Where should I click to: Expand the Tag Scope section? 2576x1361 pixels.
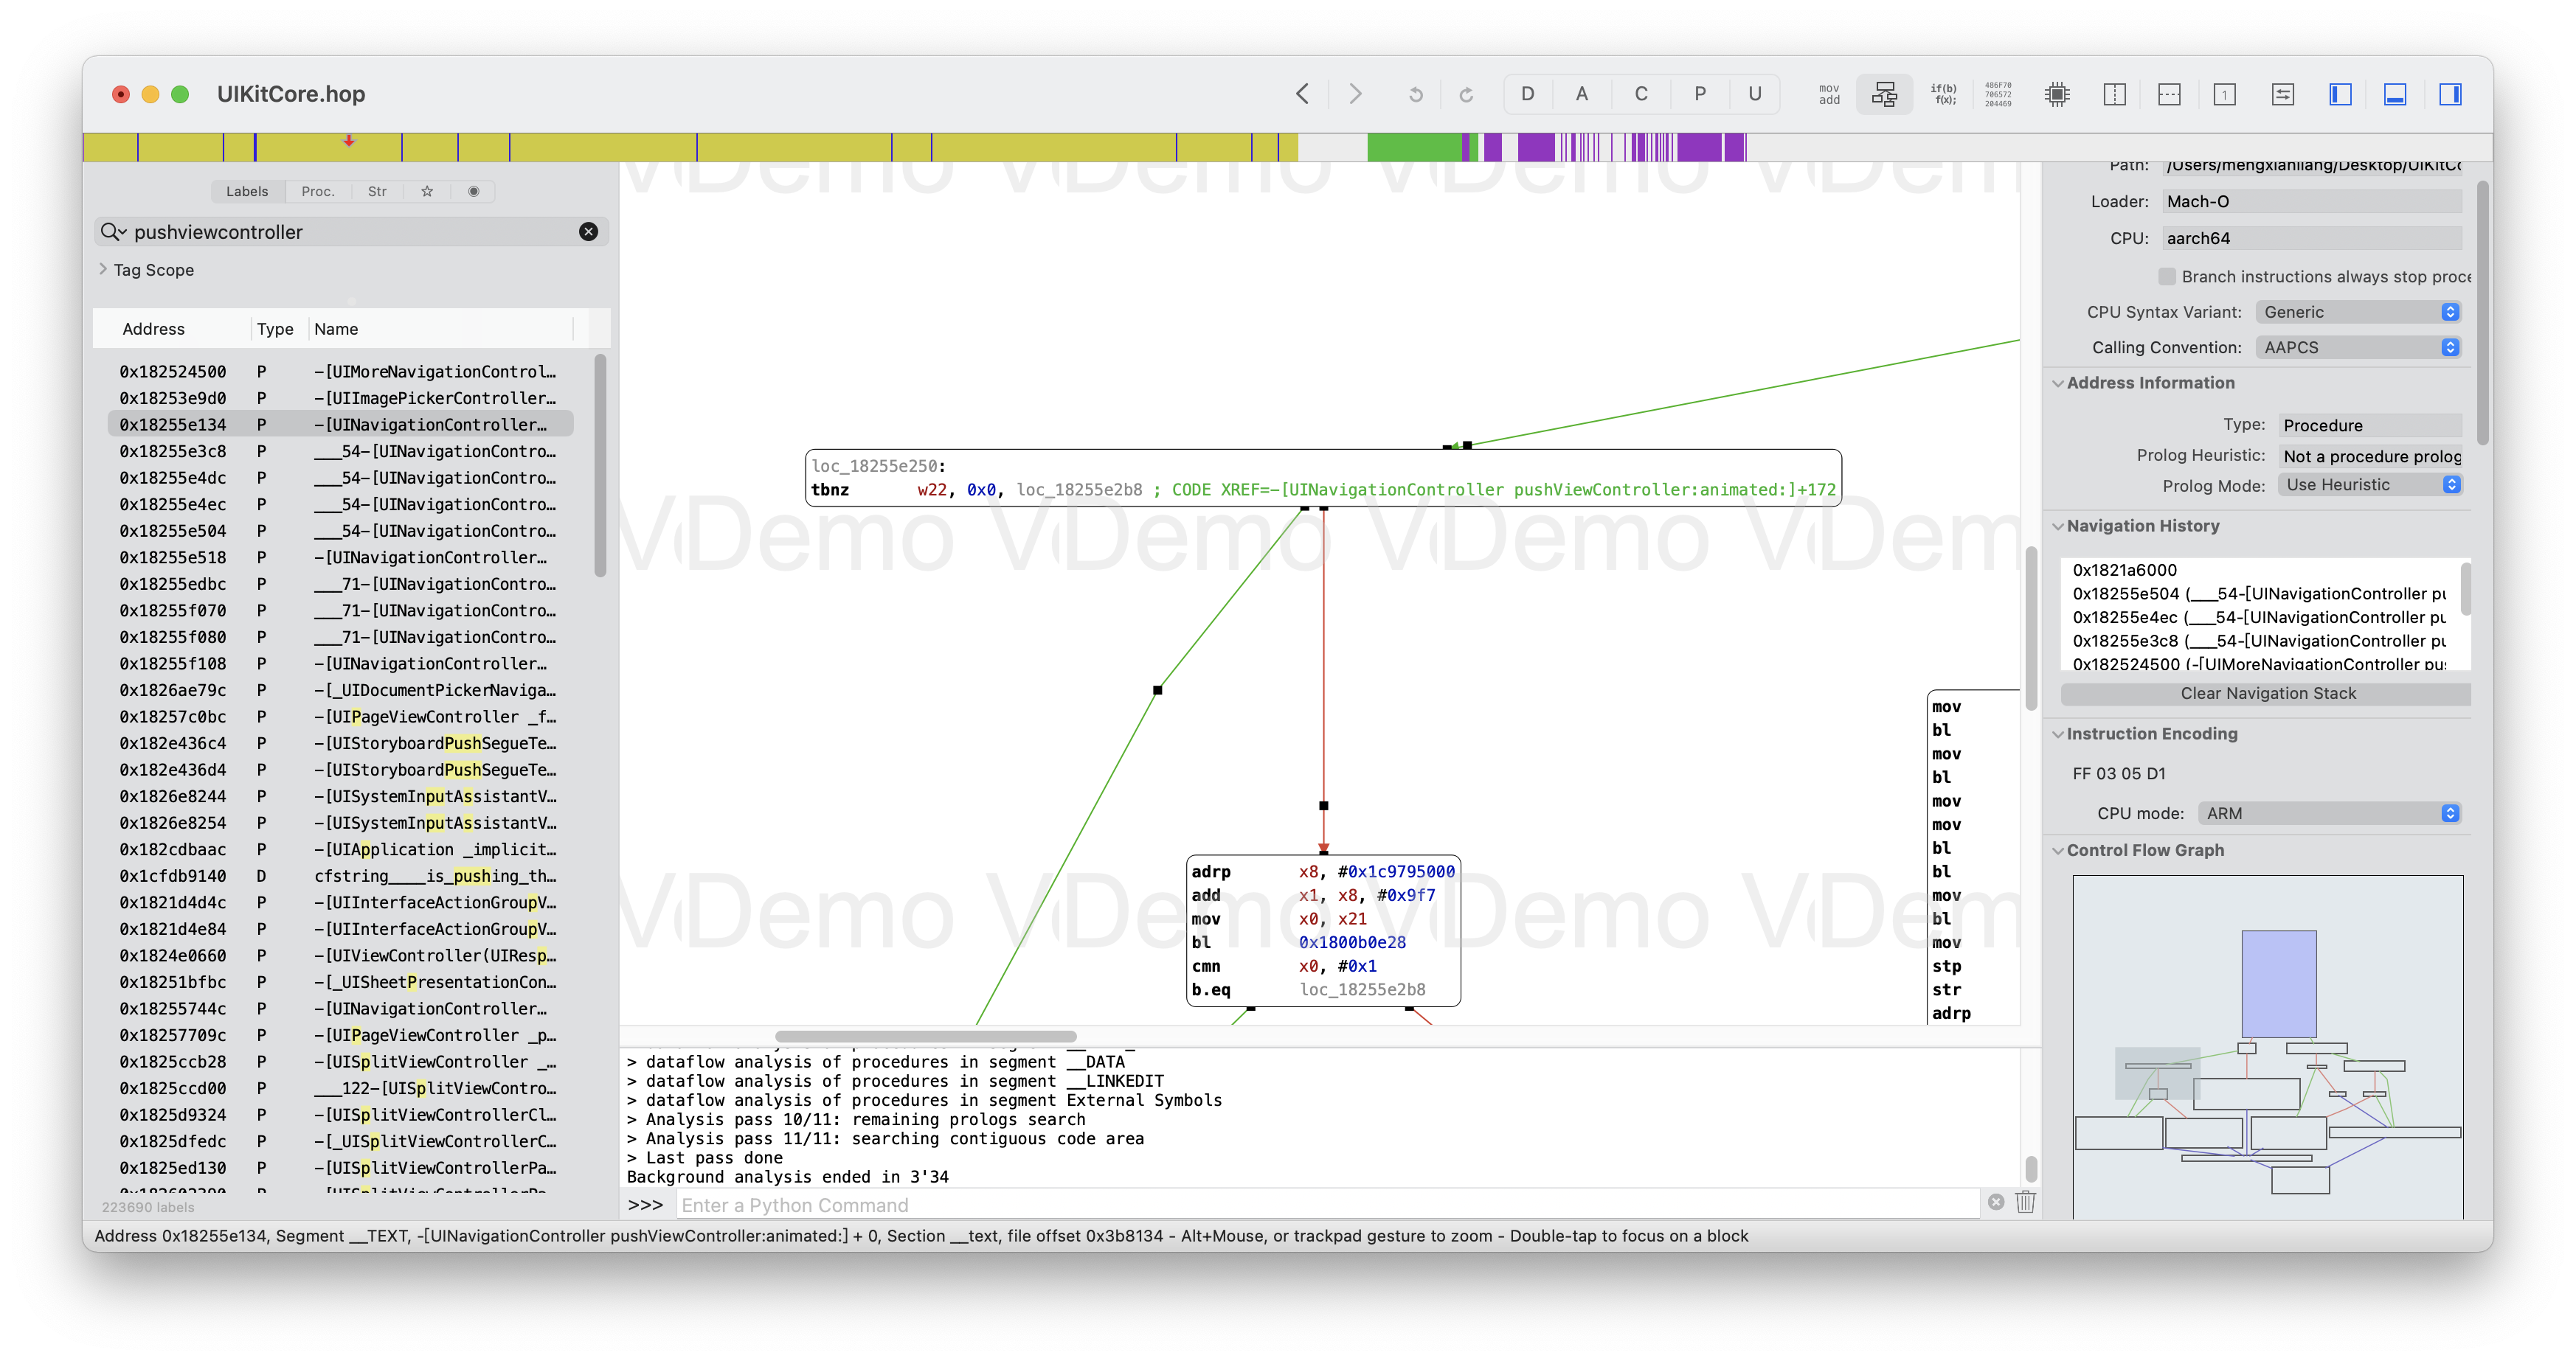coord(103,270)
